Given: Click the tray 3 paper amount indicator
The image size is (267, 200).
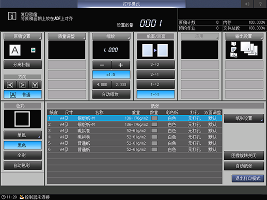Looking at the screenshot, I should [154, 131].
